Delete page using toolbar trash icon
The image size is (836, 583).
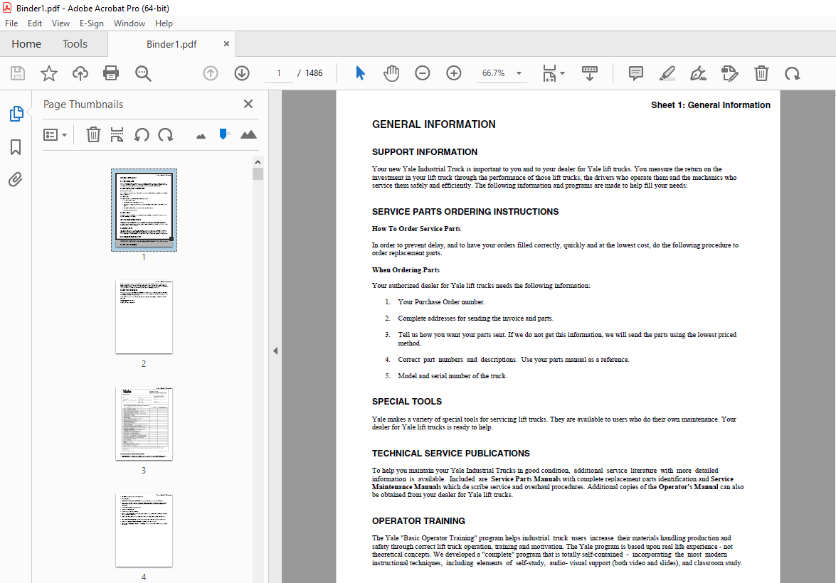click(761, 73)
